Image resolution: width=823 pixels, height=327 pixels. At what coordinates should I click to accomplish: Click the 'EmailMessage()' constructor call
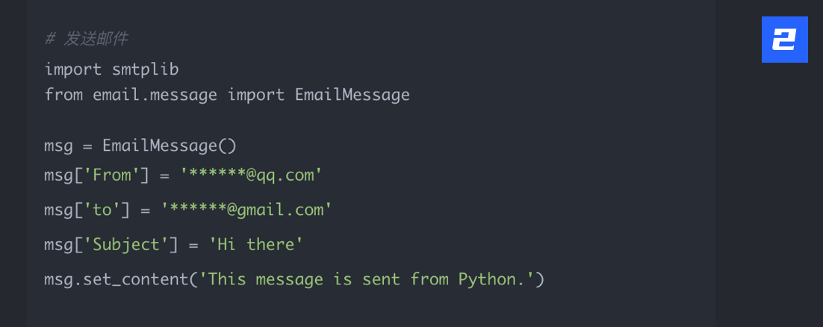click(170, 146)
